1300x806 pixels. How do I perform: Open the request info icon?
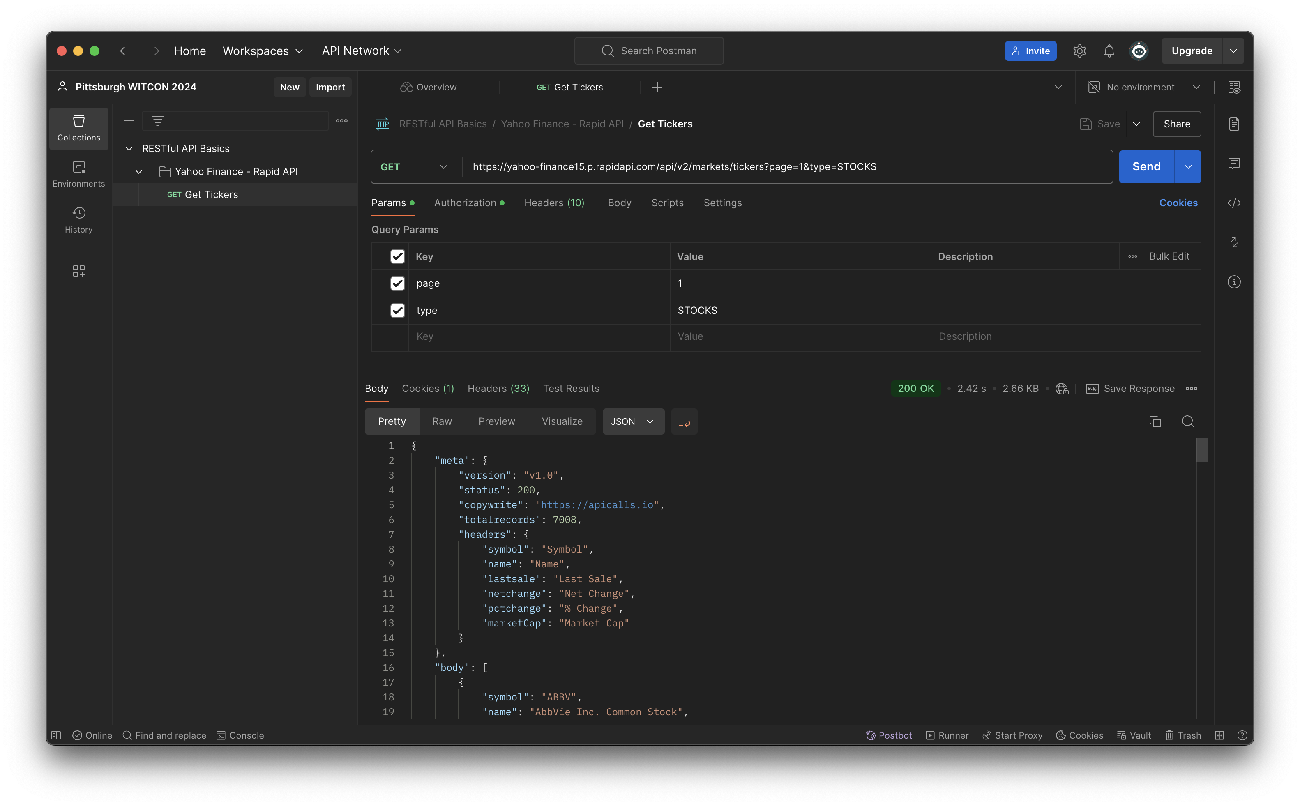(1234, 281)
